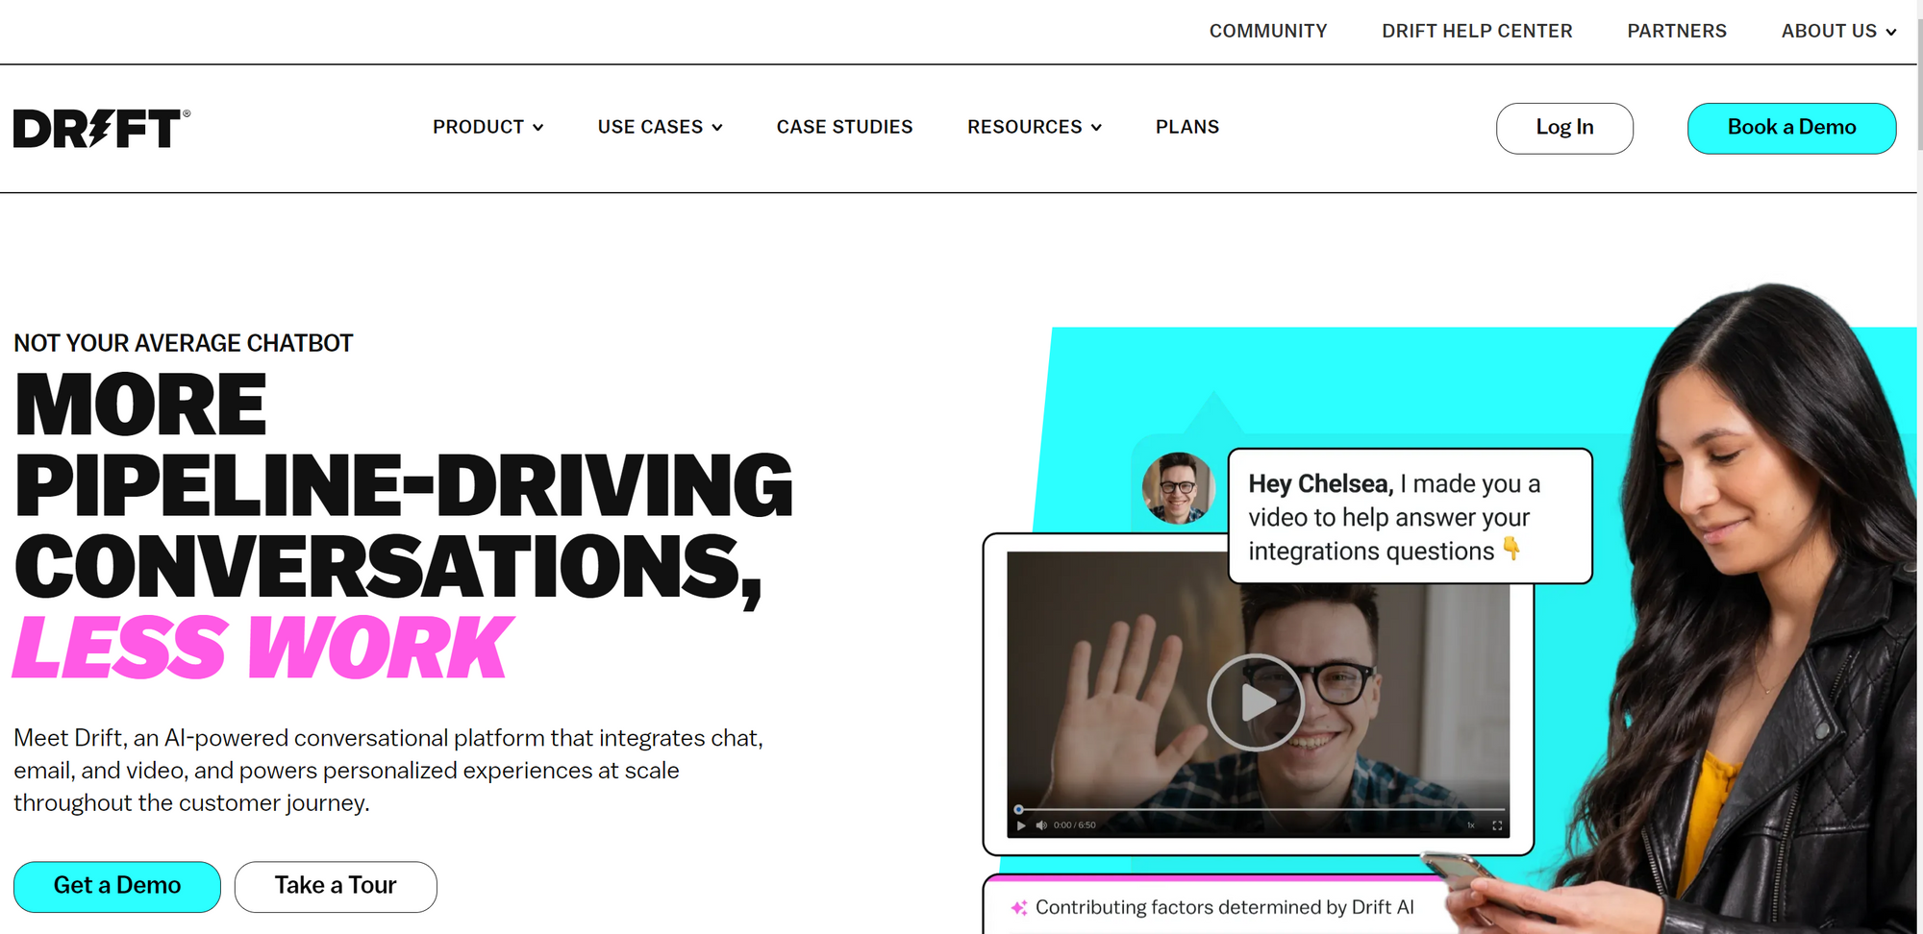
Task: Expand the RESOURCES dropdown menu
Action: 1035,127
